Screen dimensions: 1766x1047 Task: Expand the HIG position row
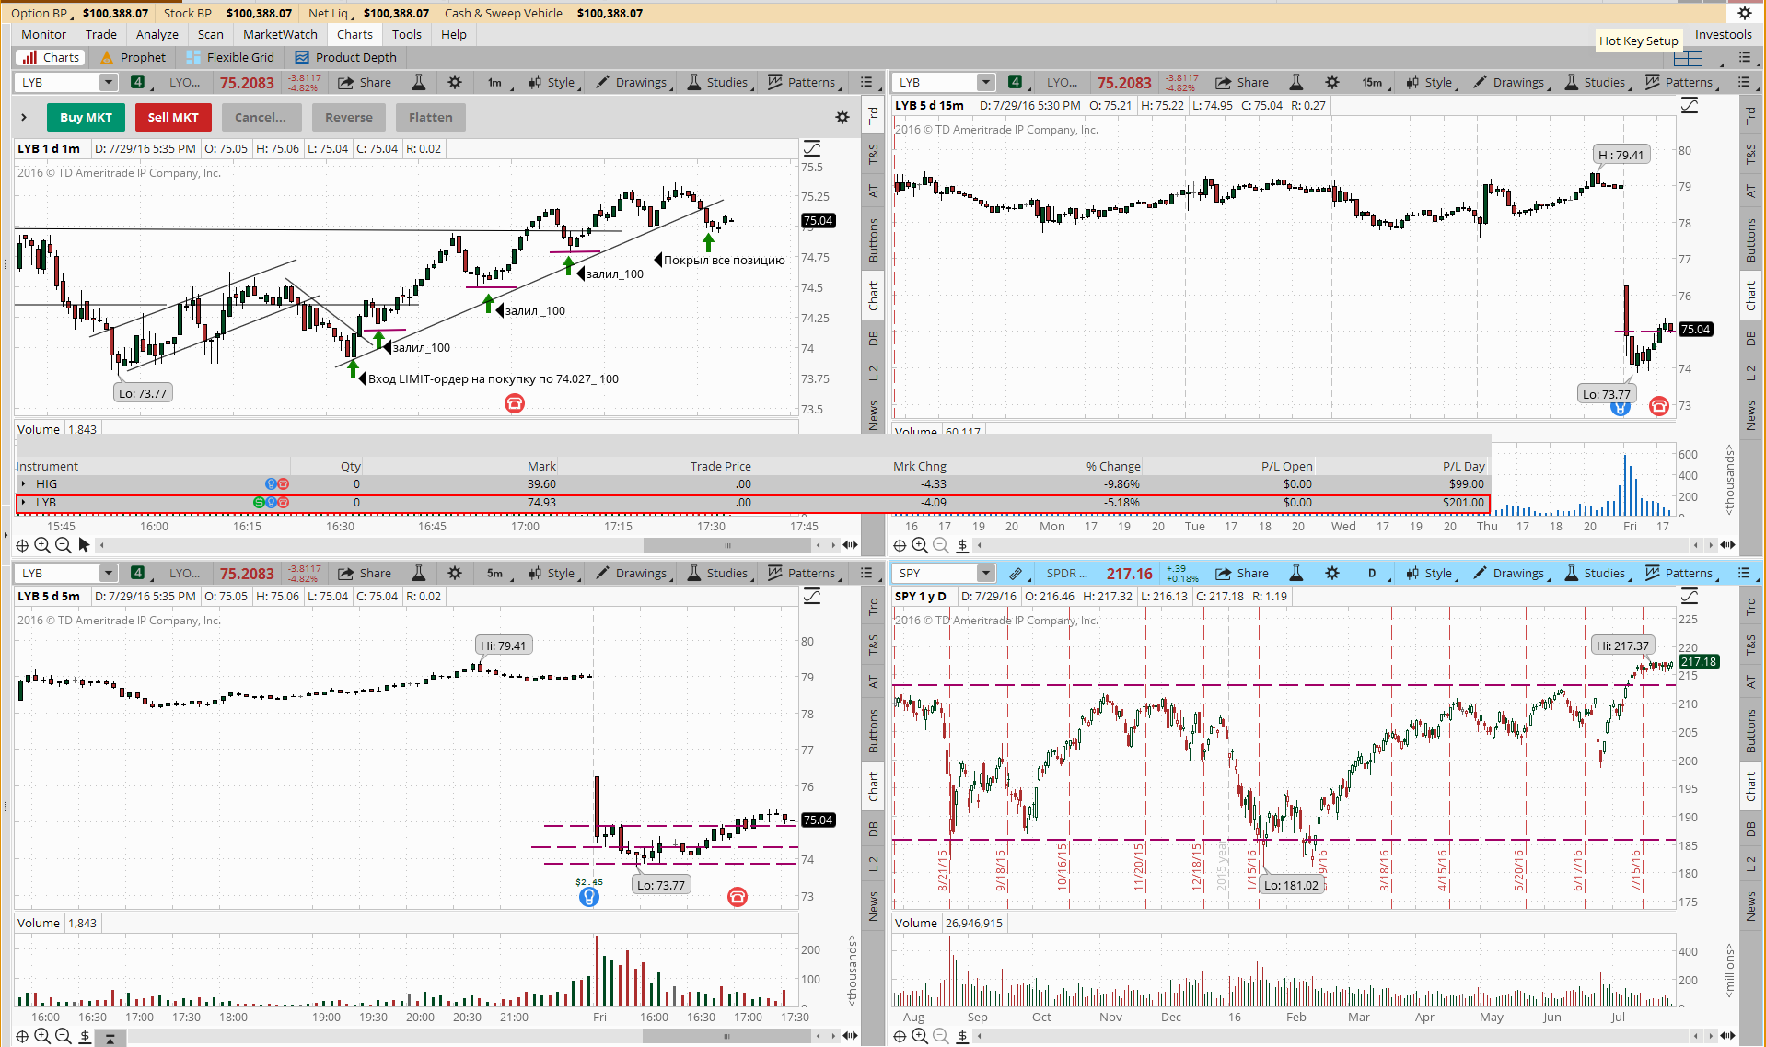click(x=23, y=483)
